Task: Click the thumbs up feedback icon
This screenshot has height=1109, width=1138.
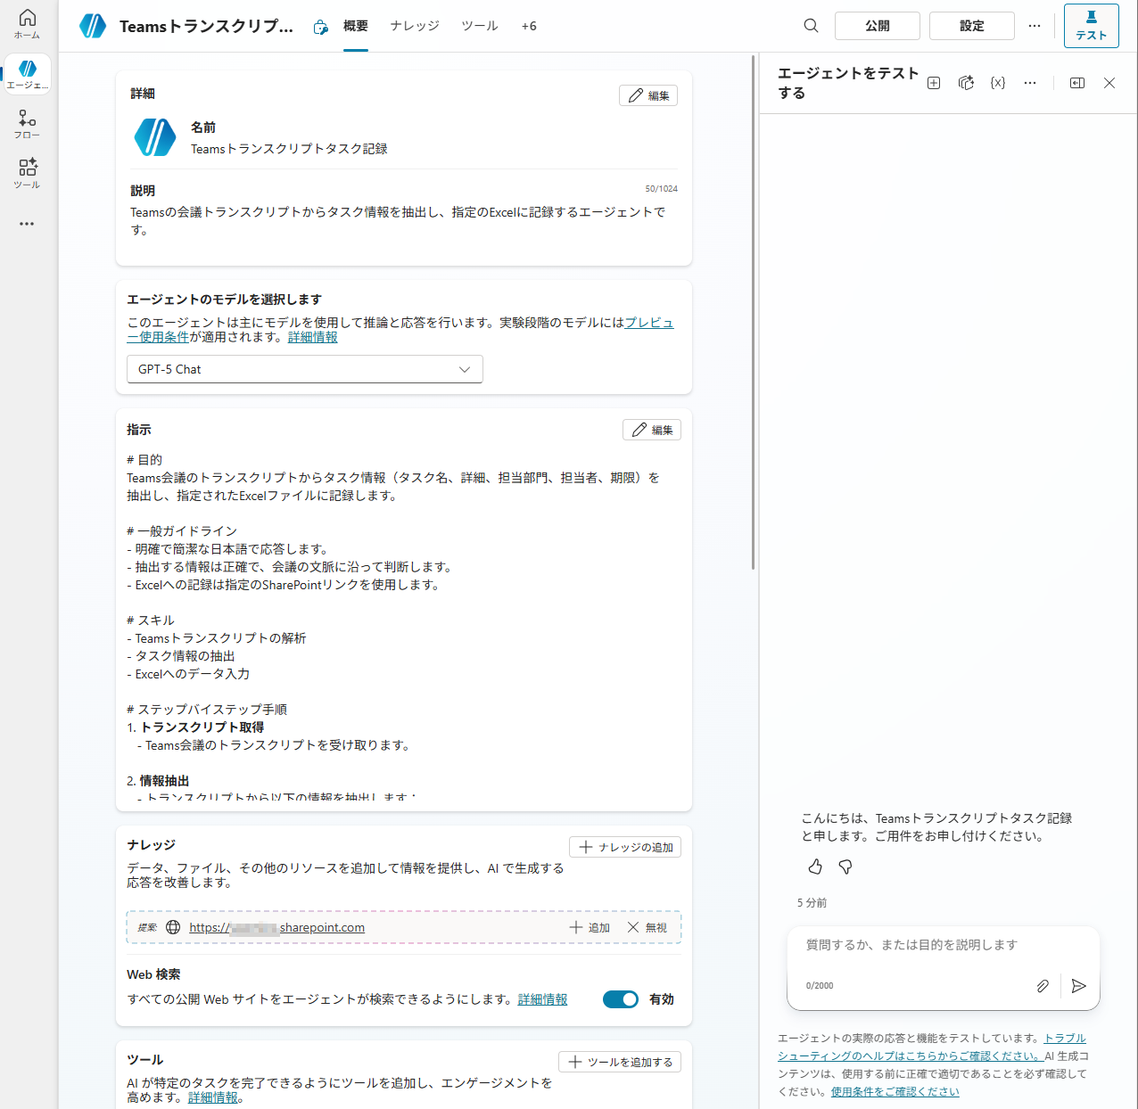Action: [815, 867]
